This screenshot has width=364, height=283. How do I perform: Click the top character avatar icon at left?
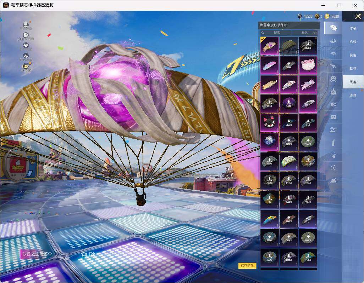pyautogui.click(x=26, y=24)
